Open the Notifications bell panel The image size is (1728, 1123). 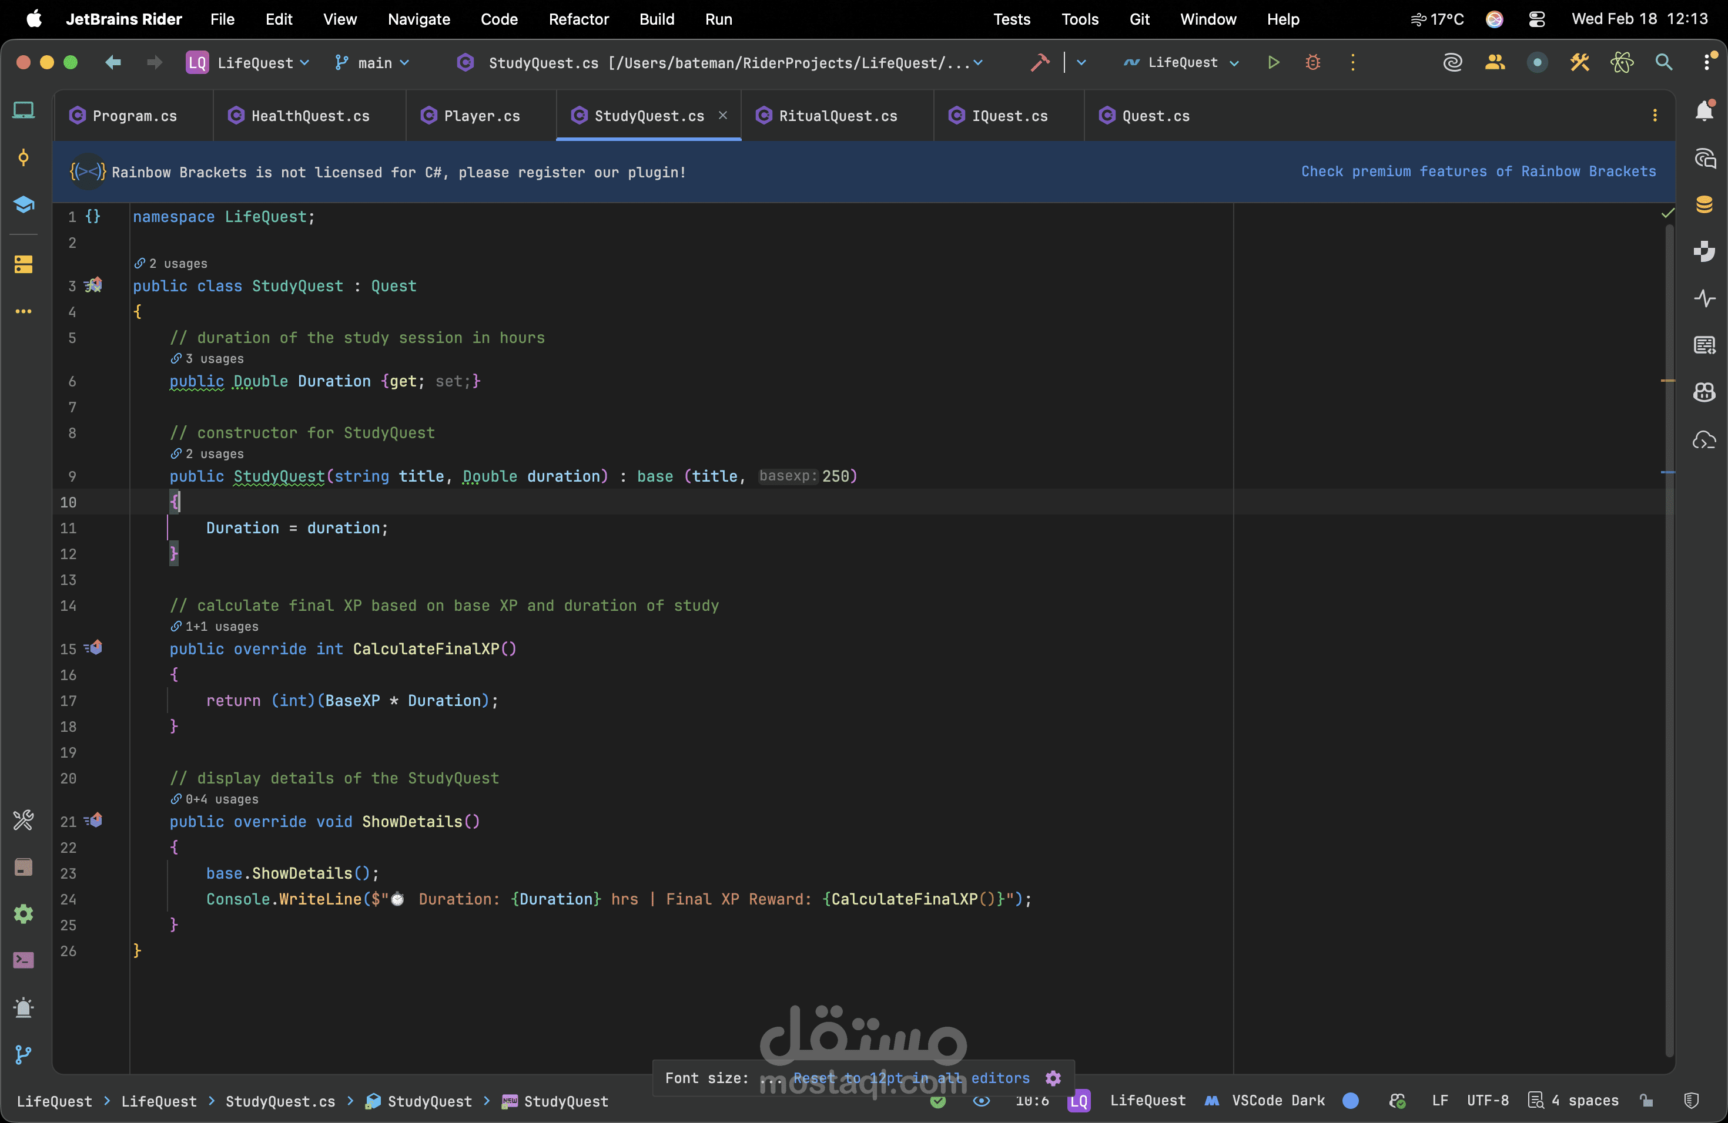pos(1704,111)
